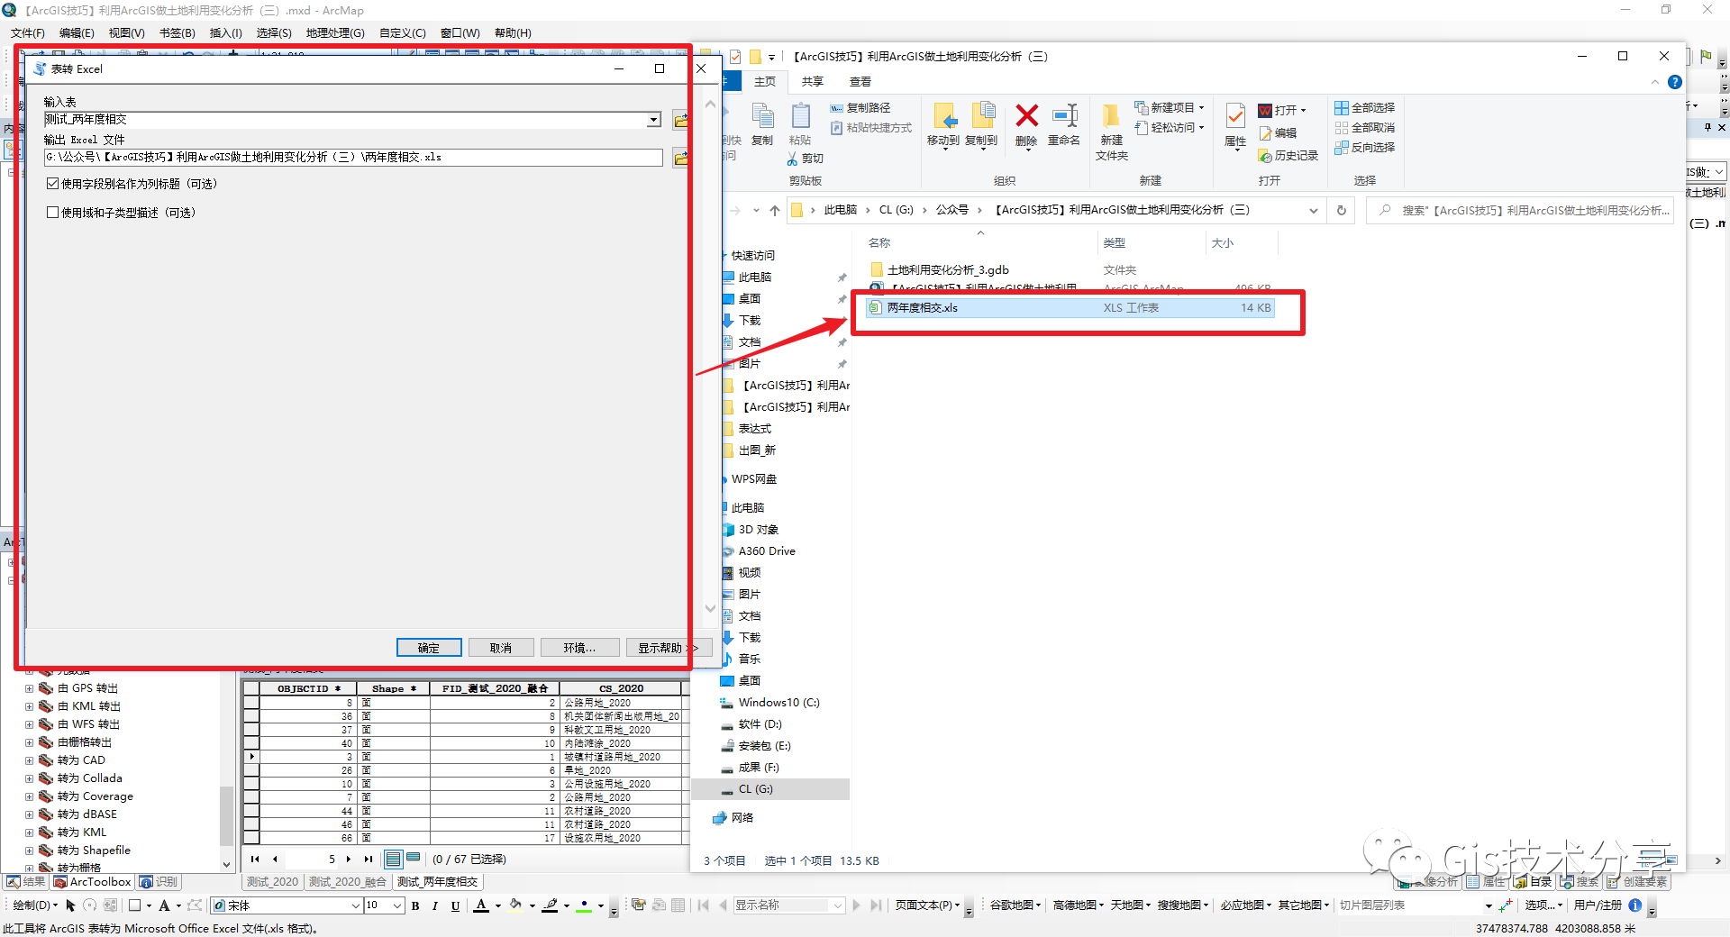Click 反向选择 in Explorer ribbon

(1364, 147)
